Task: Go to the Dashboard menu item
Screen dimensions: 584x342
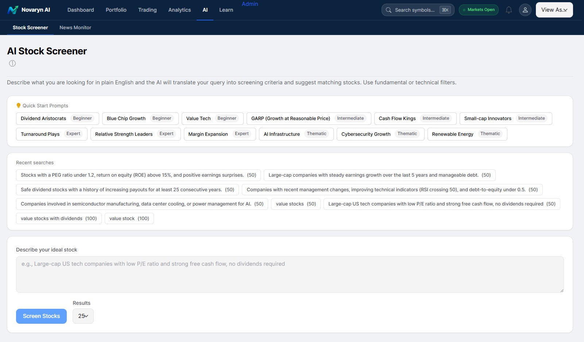Action: coord(80,10)
